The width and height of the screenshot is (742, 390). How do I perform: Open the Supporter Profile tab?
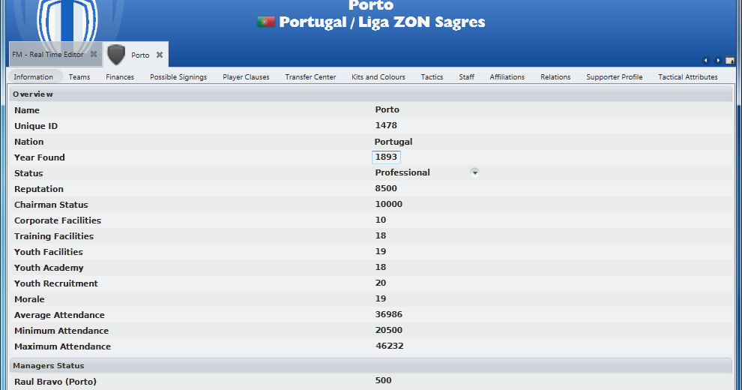(x=615, y=76)
